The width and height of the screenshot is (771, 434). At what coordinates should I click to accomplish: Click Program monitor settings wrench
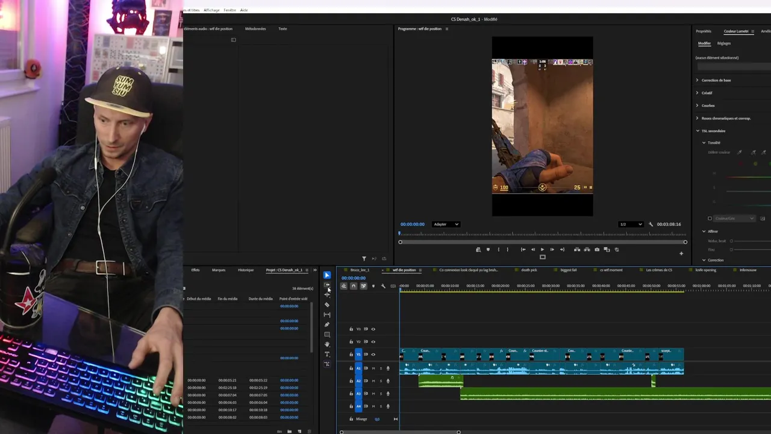coord(651,224)
